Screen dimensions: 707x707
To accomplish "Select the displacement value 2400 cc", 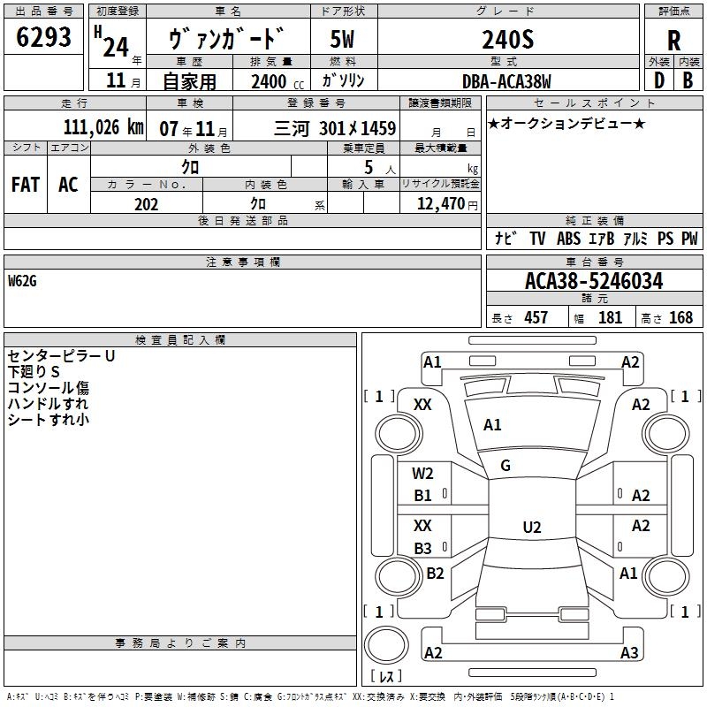I will click(x=277, y=81).
